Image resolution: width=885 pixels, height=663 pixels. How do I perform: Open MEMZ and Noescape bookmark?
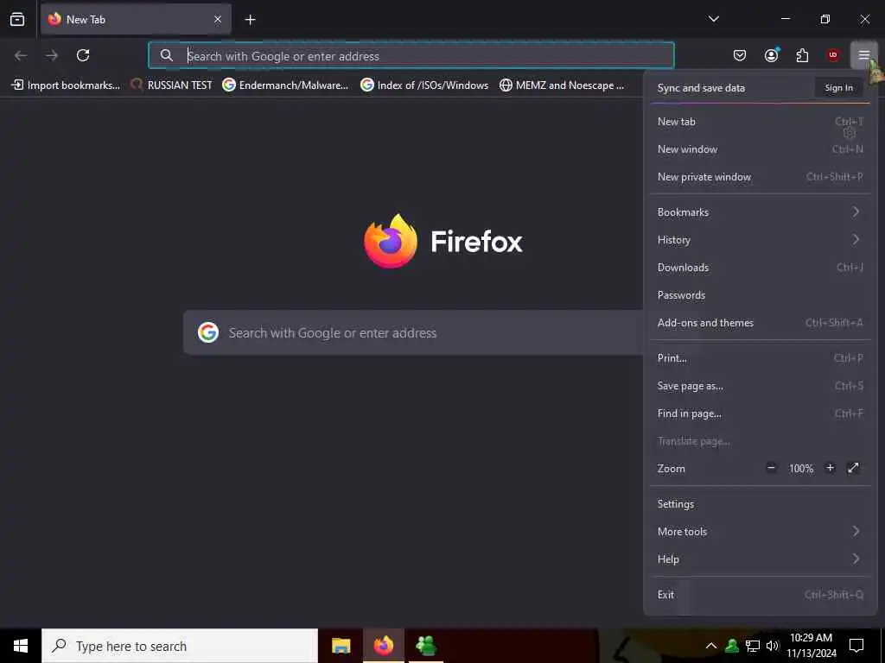pos(563,85)
